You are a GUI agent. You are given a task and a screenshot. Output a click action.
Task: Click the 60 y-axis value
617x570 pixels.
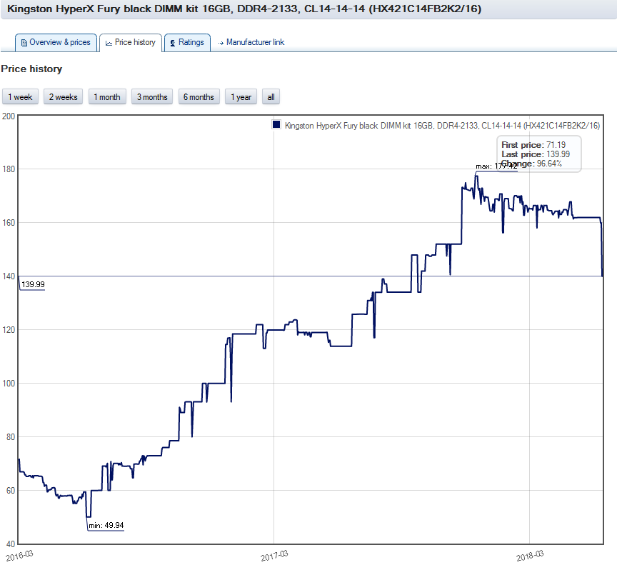11,491
